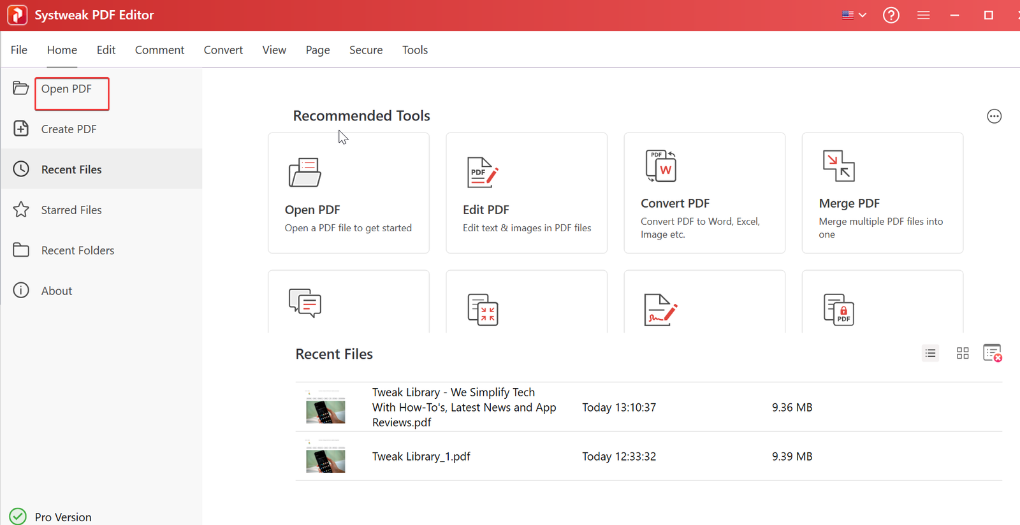Click the clear recent files list icon
Viewport: 1020px width, 525px height.
[993, 353]
